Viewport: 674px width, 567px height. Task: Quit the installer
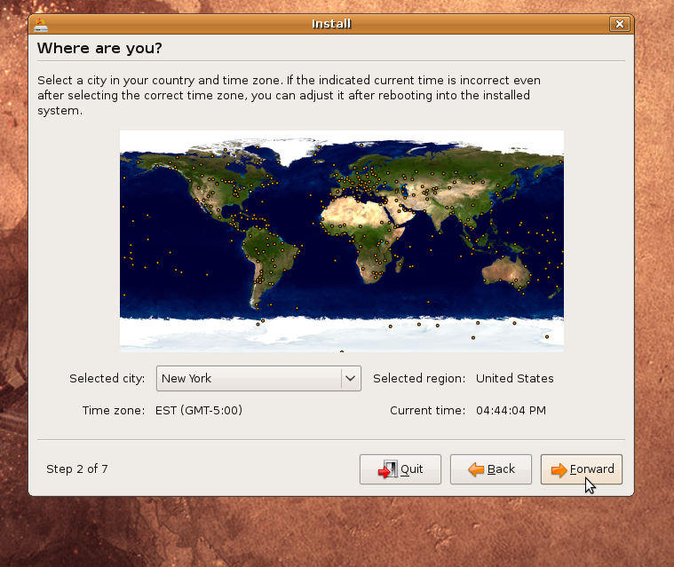[x=400, y=469]
